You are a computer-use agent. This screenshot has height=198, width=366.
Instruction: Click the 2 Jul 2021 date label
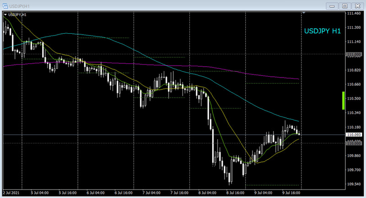[x=12, y=192]
